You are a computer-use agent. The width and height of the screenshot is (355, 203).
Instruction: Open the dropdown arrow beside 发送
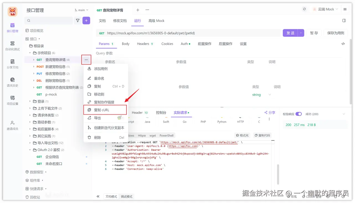[301, 33]
